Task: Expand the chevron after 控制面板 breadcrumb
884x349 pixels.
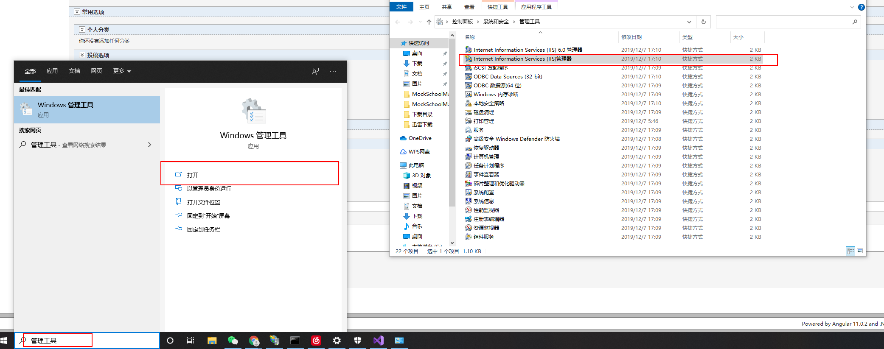Action: [x=478, y=22]
